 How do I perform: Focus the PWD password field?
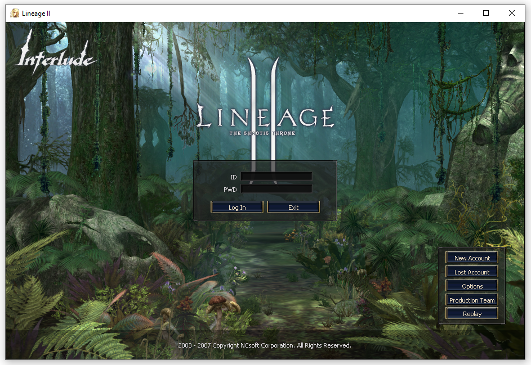pos(276,189)
